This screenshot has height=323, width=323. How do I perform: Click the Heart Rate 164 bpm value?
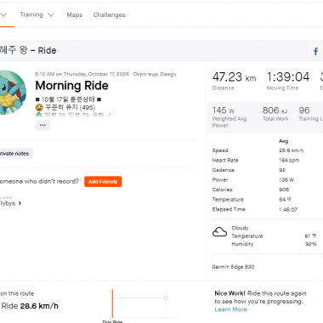click(289, 161)
